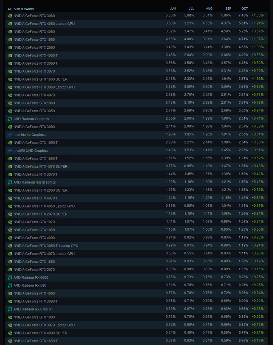The image size is (273, 345).
Task: Click the 2.93% AUG value for GTX 1060
Action: point(207,103)
